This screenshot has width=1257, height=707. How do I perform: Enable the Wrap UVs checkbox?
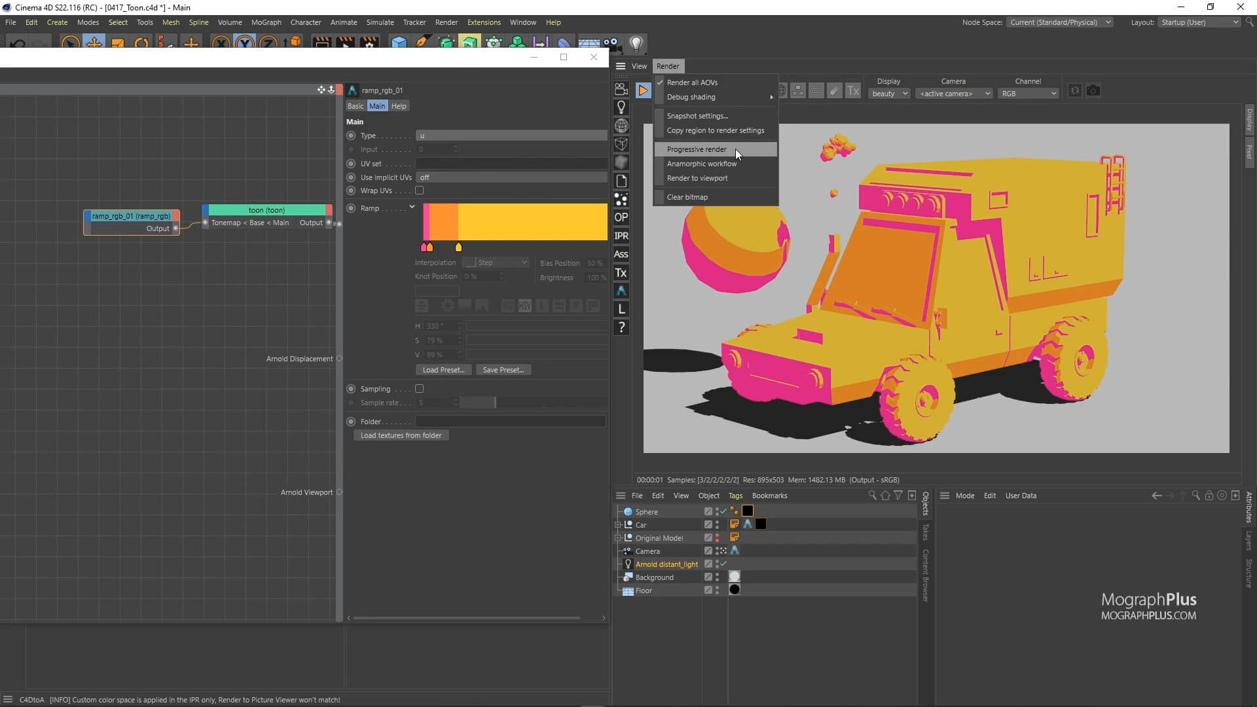click(x=420, y=190)
